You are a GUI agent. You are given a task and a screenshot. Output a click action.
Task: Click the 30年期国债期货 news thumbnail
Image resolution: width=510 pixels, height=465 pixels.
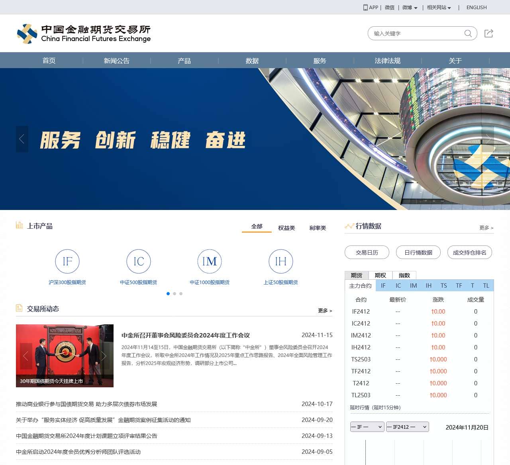click(65, 356)
